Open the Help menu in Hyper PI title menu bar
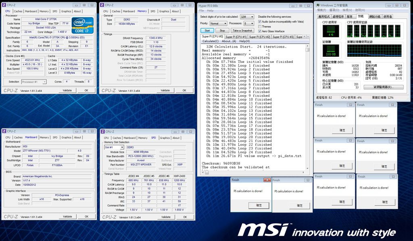Image resolution: width=413 pixels, height=241 pixels. [x=210, y=10]
